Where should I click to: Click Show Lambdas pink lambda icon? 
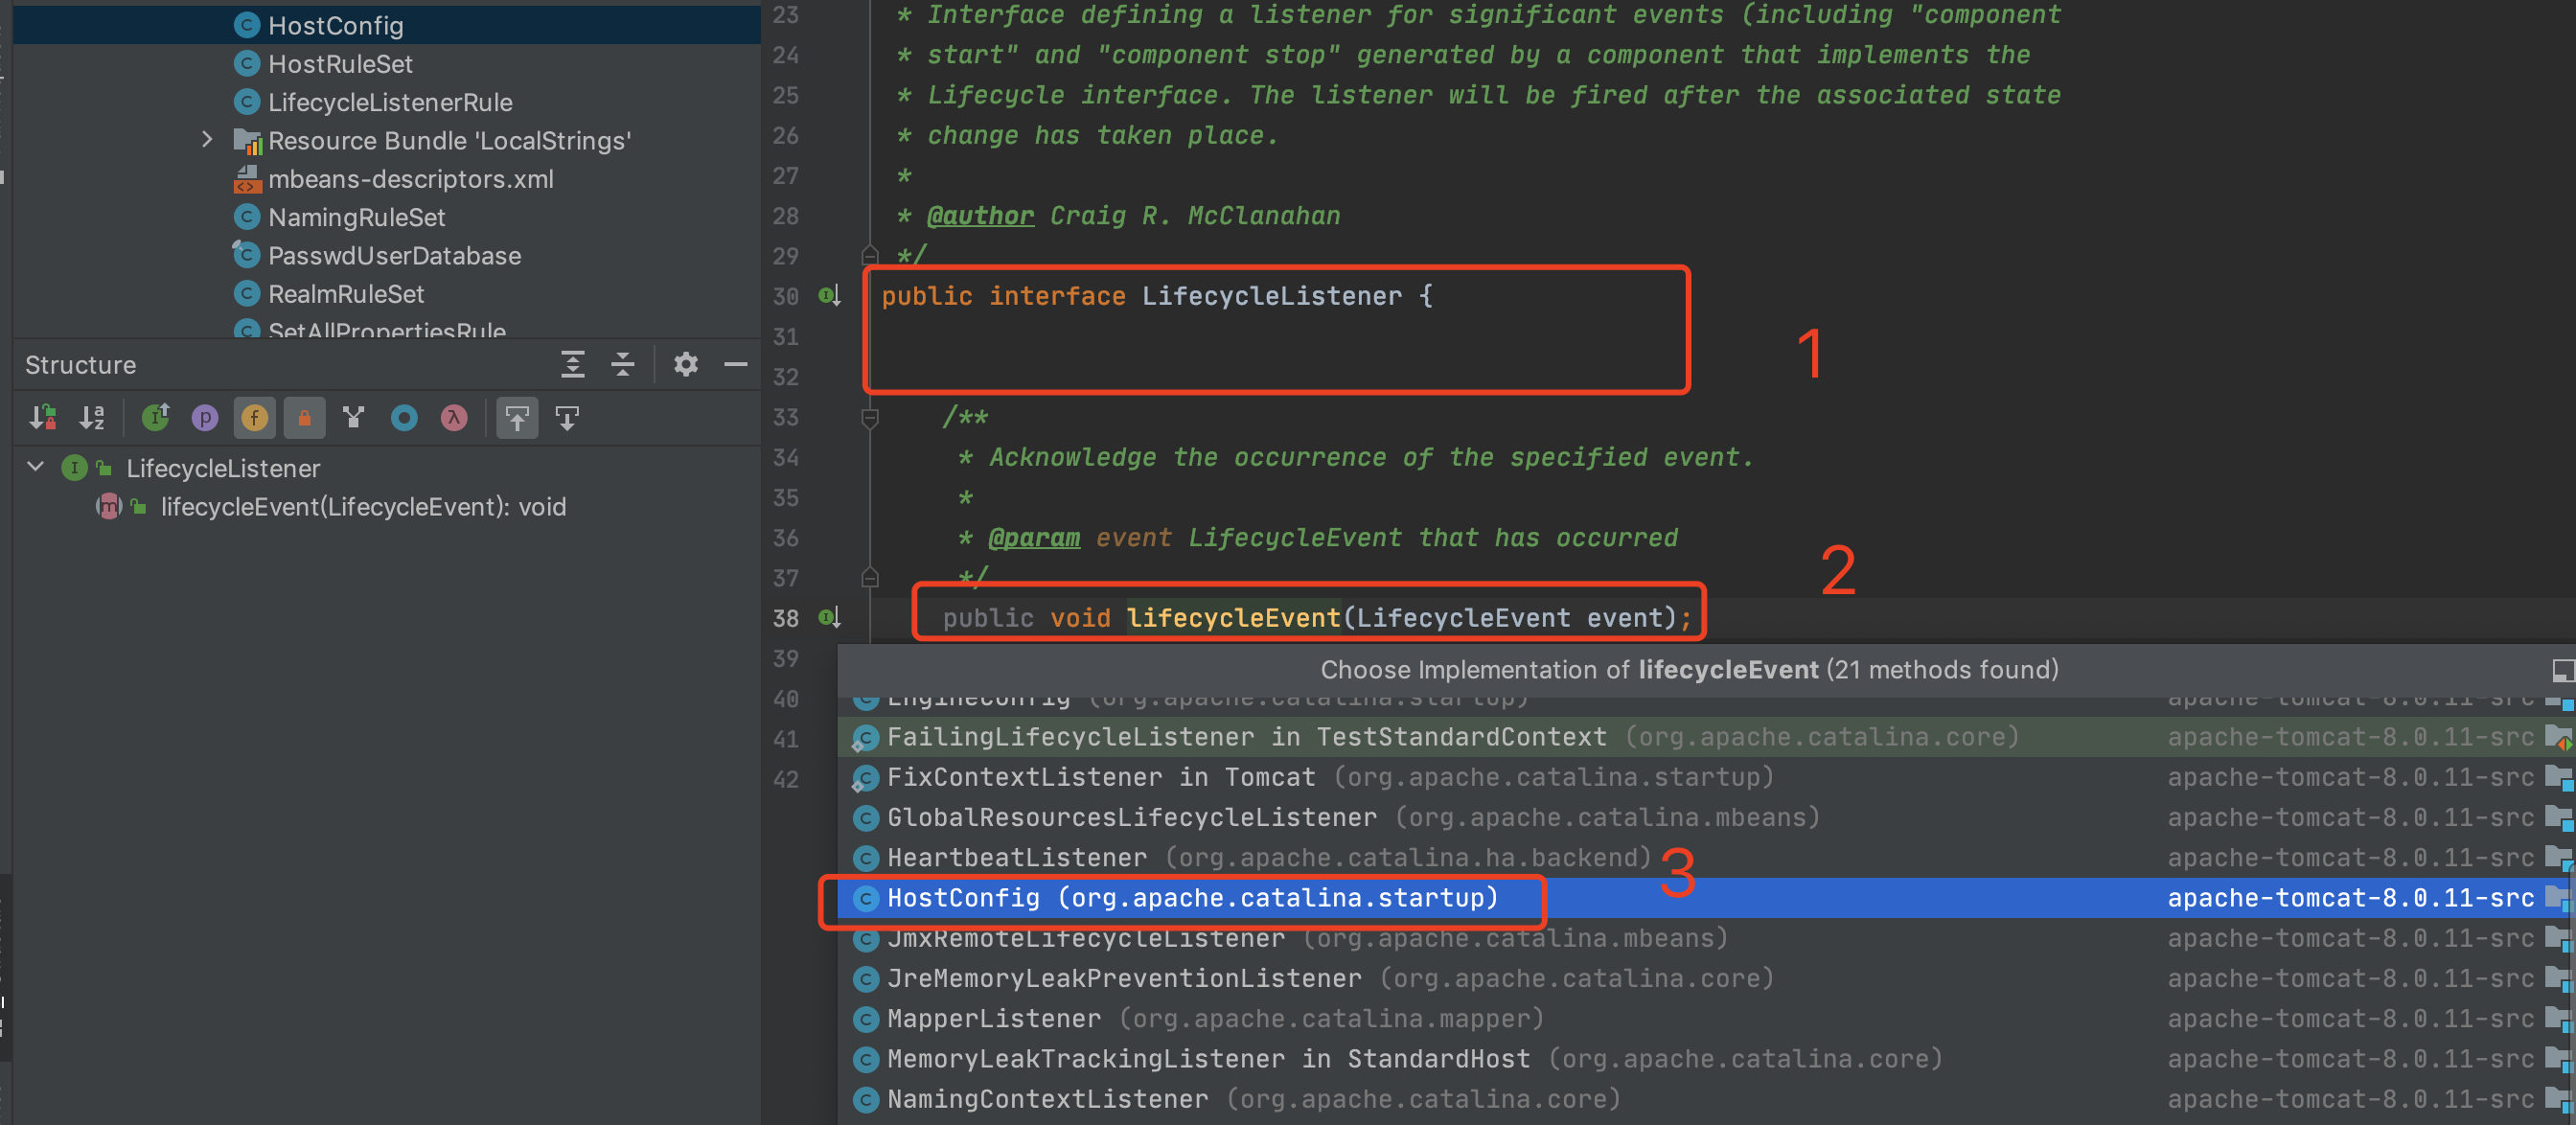pyautogui.click(x=454, y=417)
